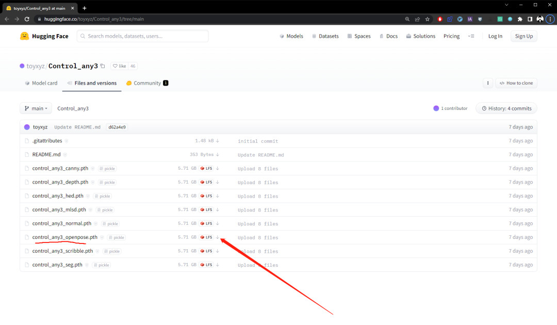Screen dimensions: 557x325
Task: Go forward using the browser forward arrow
Action: point(17,19)
